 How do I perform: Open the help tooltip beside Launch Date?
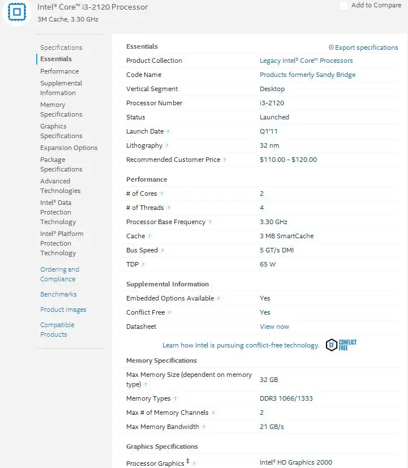click(168, 131)
